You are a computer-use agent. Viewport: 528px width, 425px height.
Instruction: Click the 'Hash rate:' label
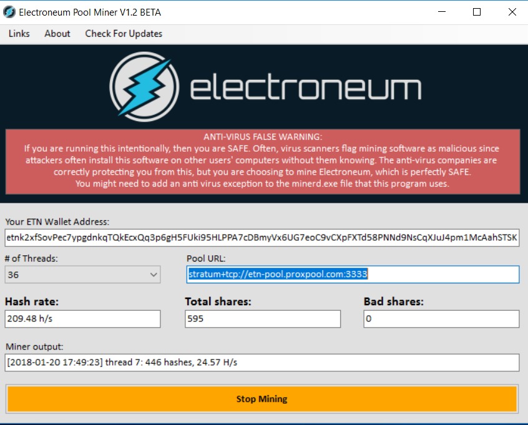tap(32, 301)
